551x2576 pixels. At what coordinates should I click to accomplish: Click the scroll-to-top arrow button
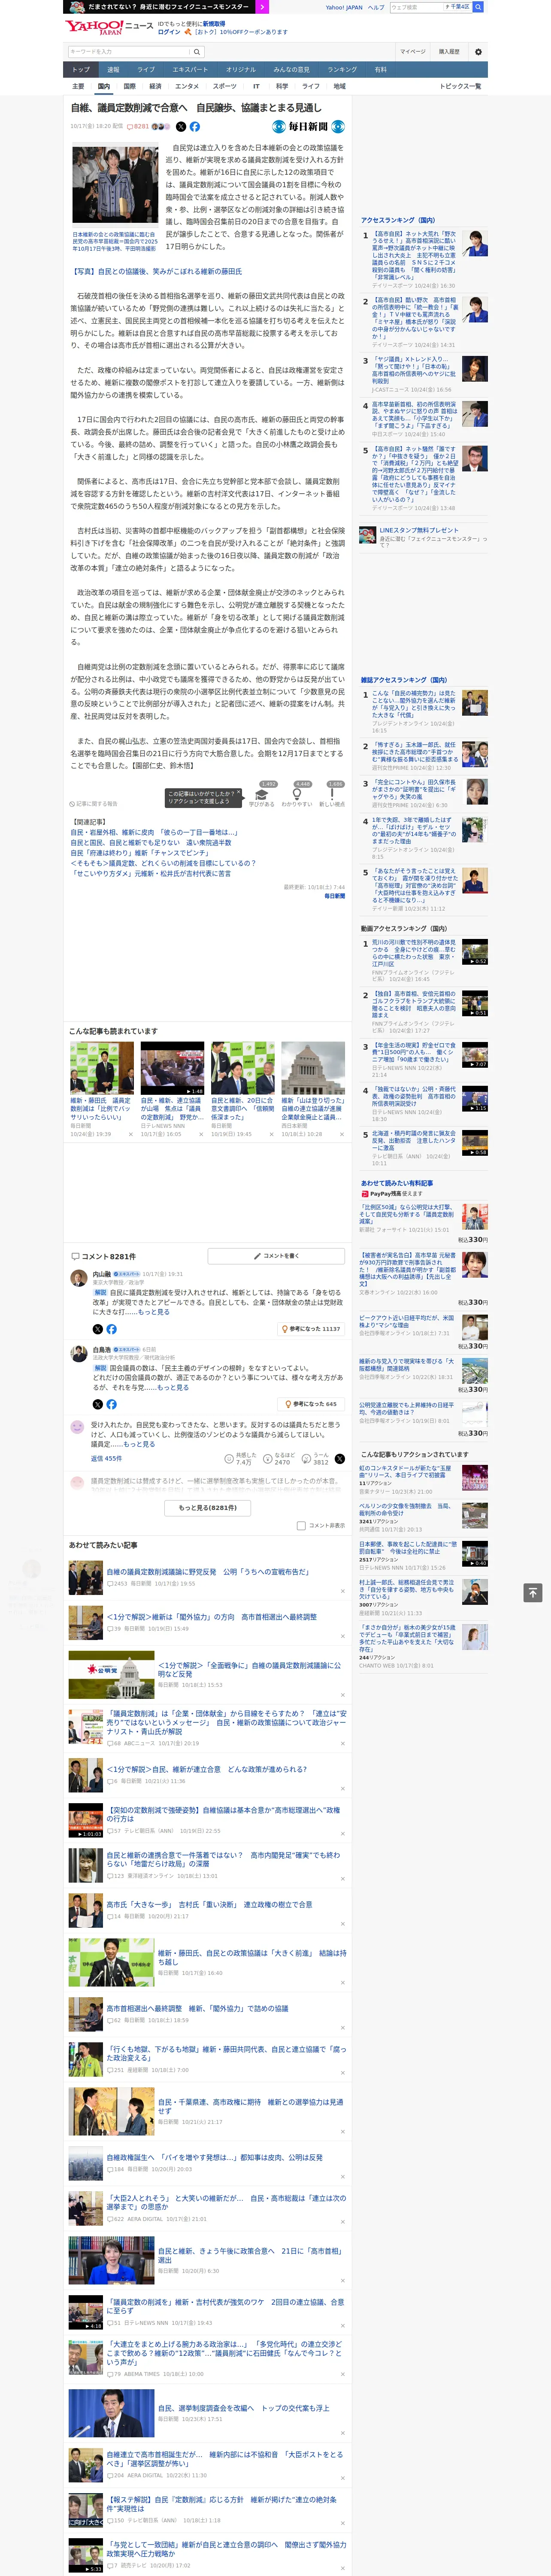pos(533,1592)
